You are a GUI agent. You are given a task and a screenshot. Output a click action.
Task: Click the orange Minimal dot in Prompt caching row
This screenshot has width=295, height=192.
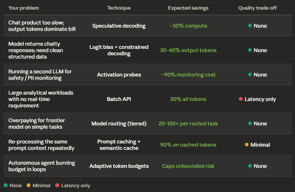247,145
